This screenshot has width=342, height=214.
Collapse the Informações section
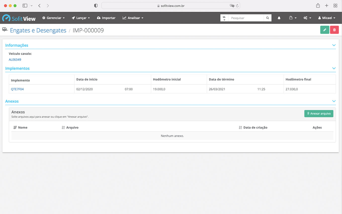334,45
